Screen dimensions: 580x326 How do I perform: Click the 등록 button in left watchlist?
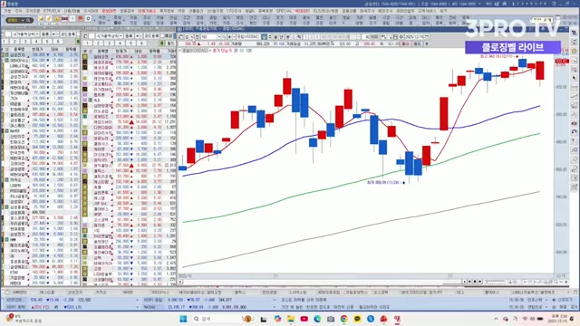click(45, 34)
